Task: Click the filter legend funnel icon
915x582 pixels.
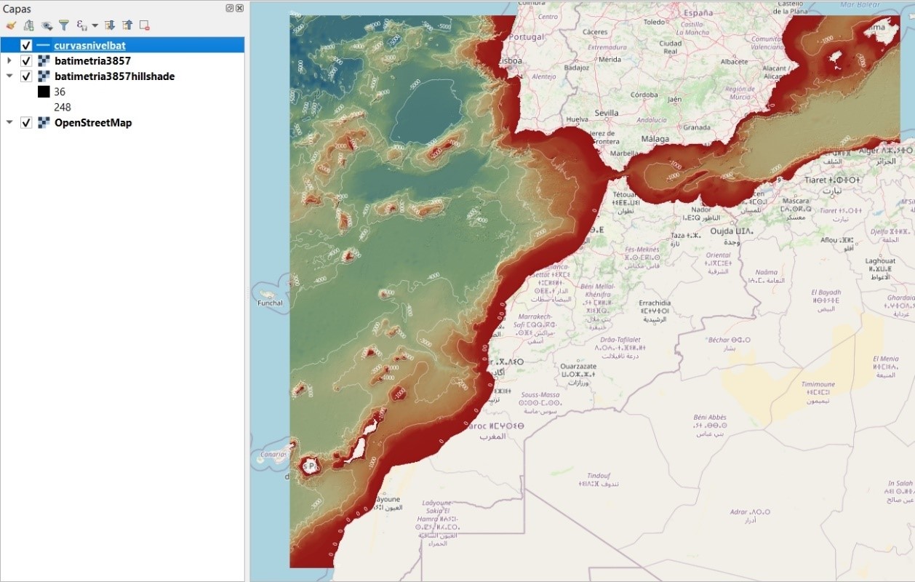Action: point(64,25)
